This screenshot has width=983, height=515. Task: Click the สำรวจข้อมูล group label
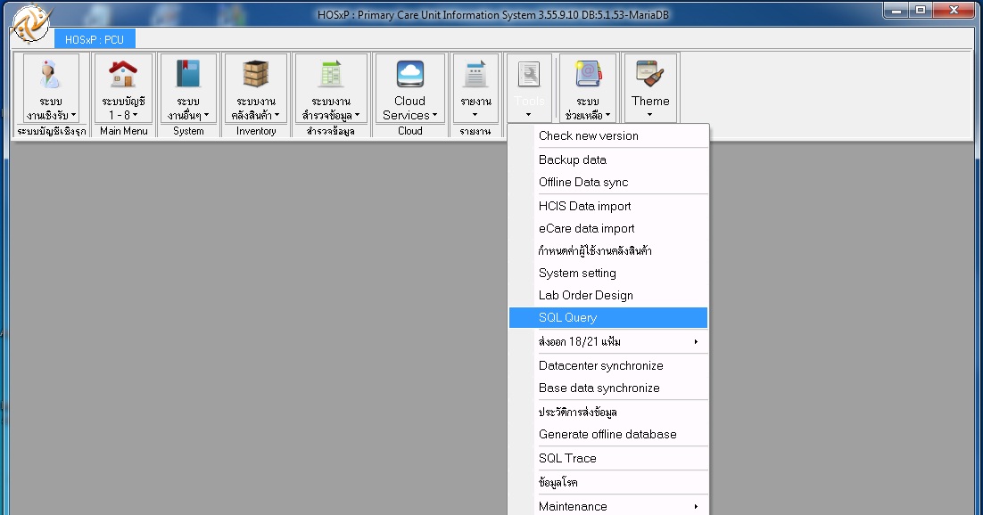(x=330, y=131)
